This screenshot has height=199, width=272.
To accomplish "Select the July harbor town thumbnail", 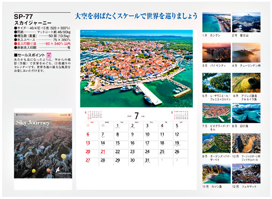I will tap(217, 113).
